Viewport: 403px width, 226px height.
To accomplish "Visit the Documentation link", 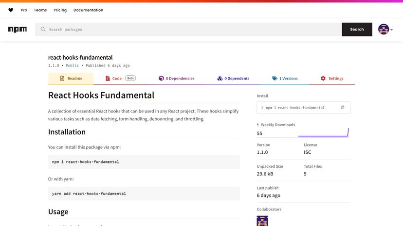I will point(88,10).
